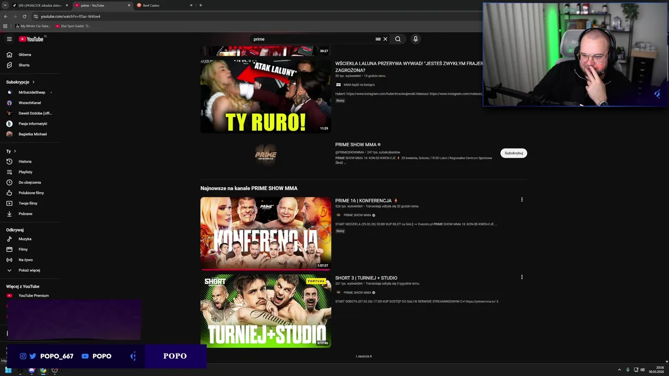Expand the Ty section chevron
Screen dimensions: 669x376
15,151
